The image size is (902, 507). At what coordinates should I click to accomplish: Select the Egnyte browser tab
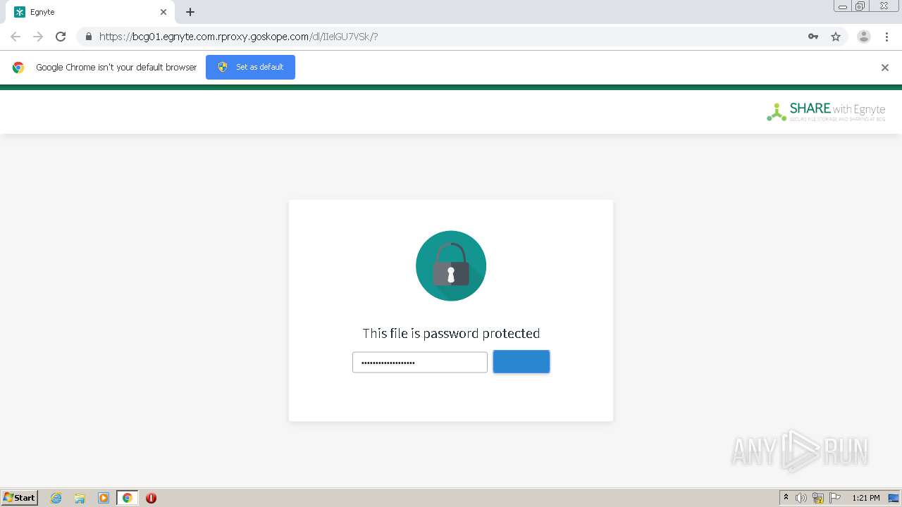[90, 12]
